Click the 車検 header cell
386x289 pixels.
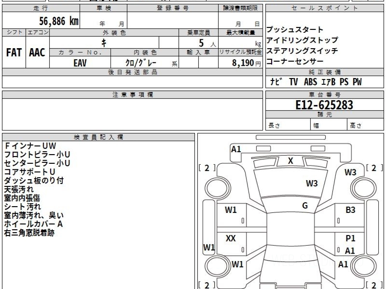[104, 8]
